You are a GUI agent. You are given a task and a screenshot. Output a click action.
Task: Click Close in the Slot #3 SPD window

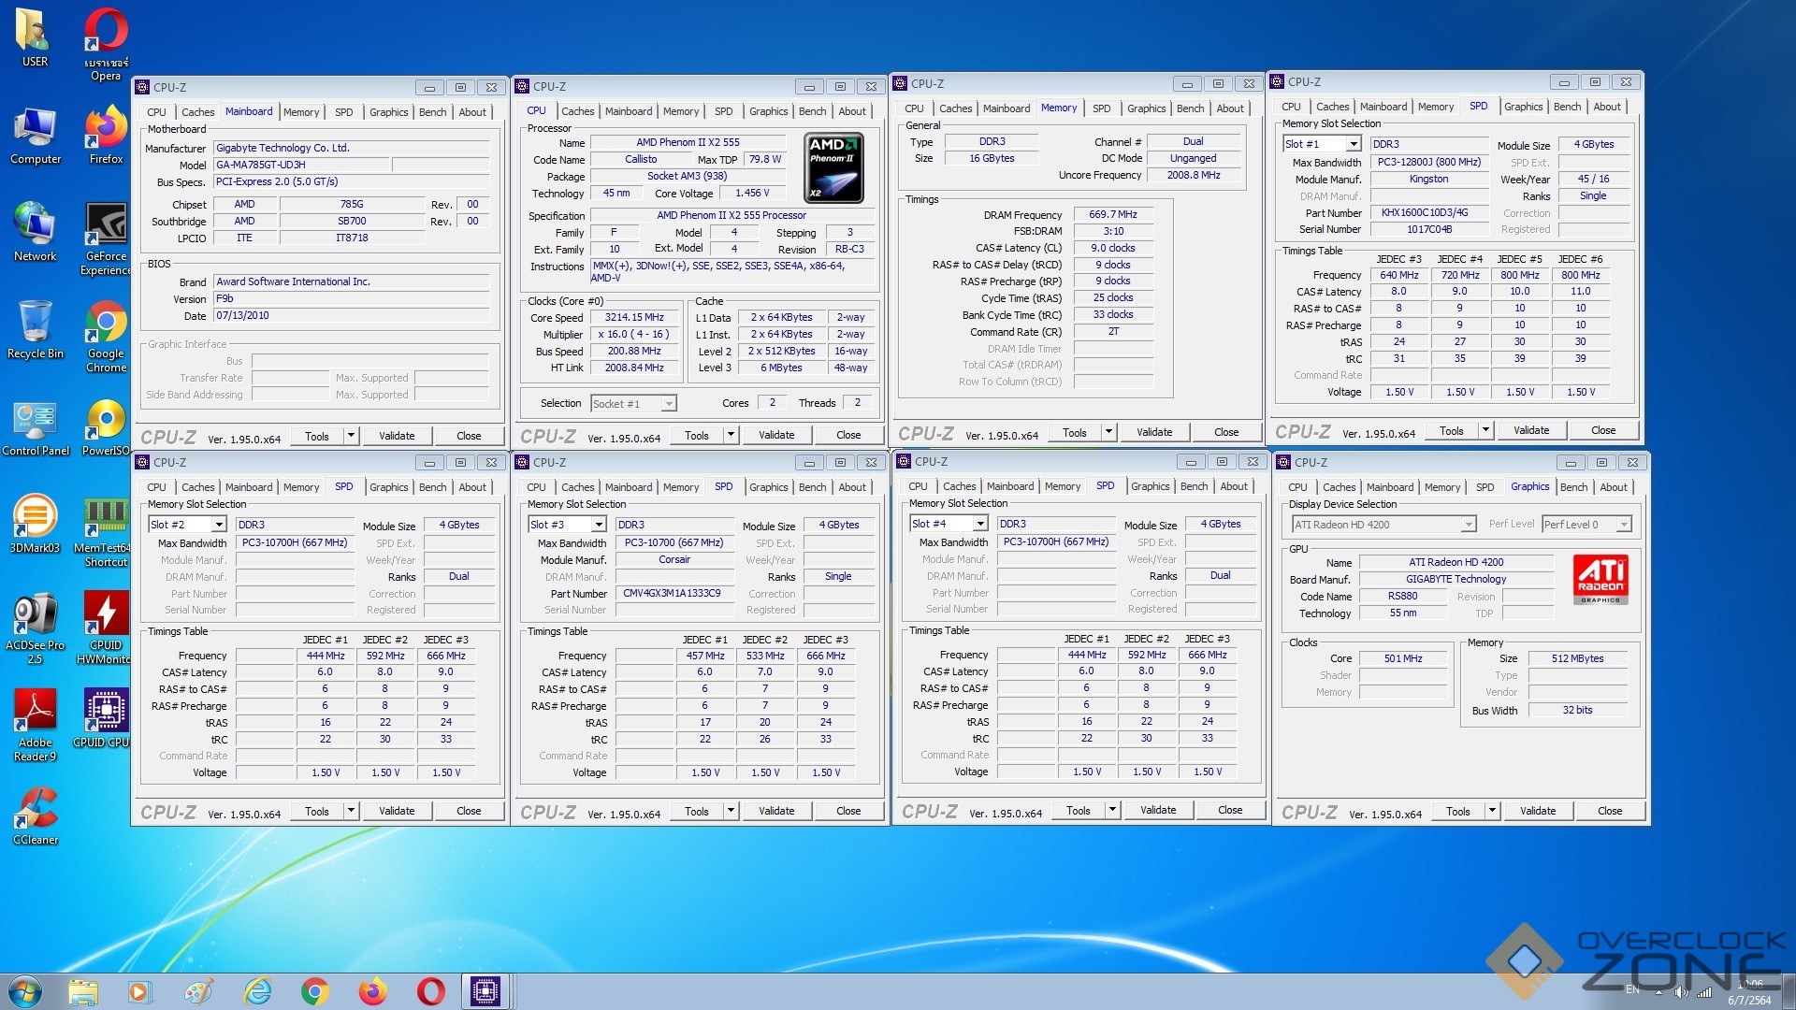click(x=847, y=811)
